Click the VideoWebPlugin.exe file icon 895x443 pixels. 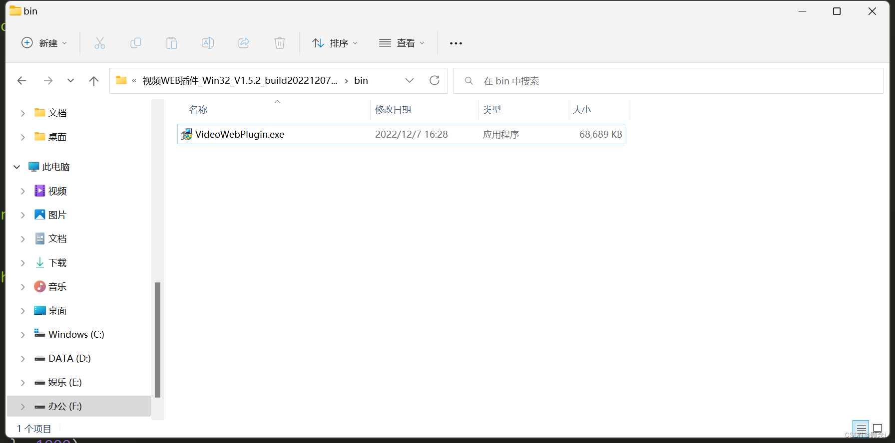(x=186, y=134)
